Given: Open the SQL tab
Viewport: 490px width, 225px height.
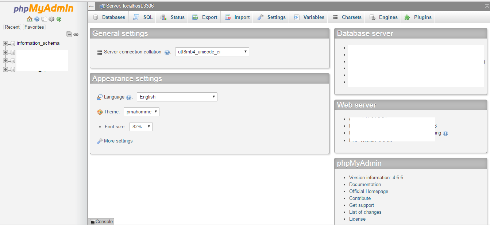Looking at the screenshot, I should coord(143,17).
